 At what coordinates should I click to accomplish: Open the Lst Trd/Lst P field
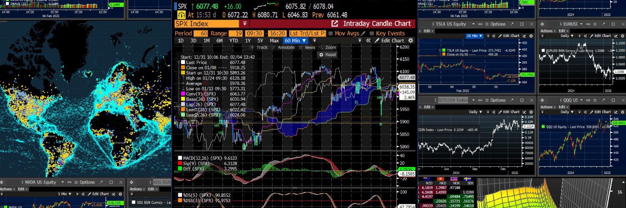point(308,33)
